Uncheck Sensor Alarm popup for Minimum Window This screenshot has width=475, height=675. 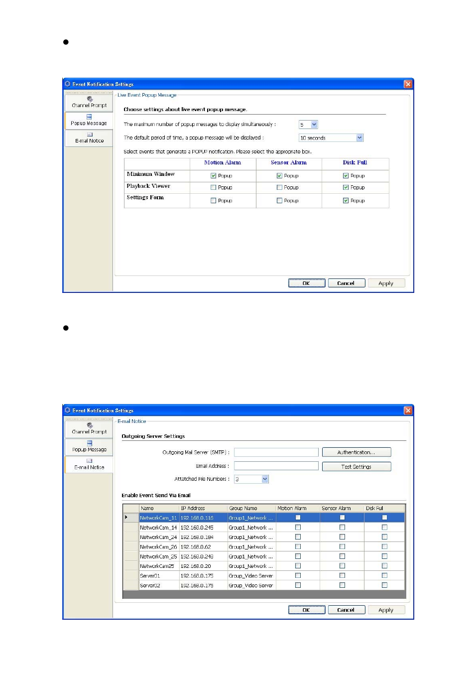(279, 175)
